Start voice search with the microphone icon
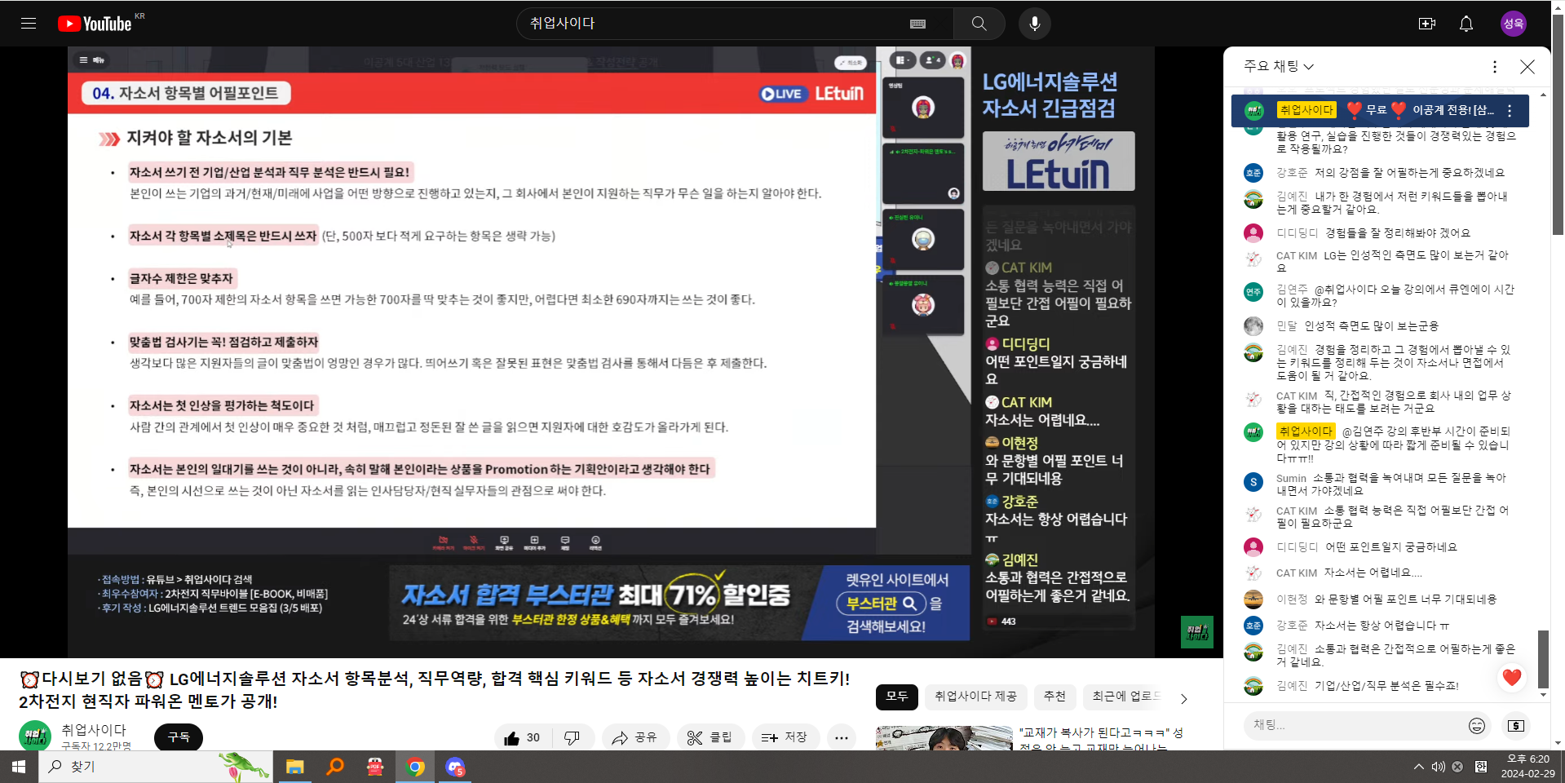 pyautogui.click(x=1034, y=24)
